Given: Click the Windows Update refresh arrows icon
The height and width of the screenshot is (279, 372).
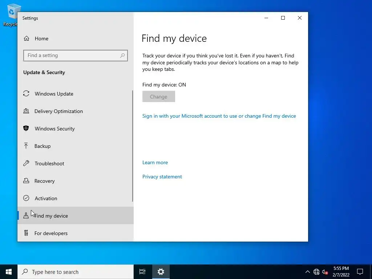Looking at the screenshot, I should pyautogui.click(x=26, y=93).
